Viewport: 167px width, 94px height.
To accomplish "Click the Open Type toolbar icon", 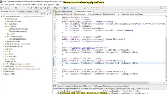I will click(55, 8).
